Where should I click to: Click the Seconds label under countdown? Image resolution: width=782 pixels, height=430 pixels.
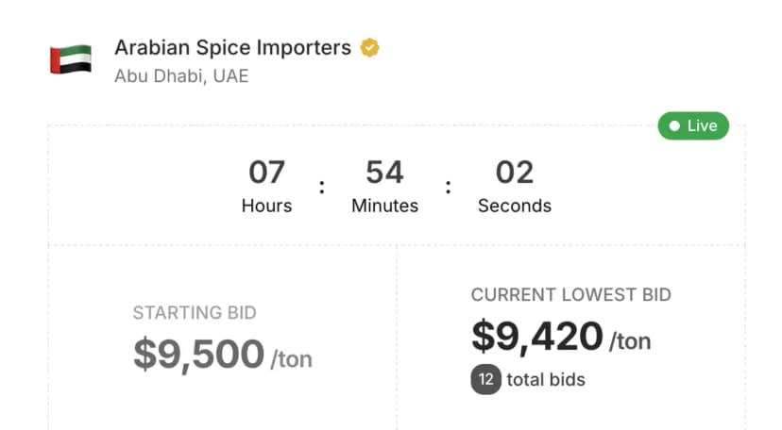[515, 206]
